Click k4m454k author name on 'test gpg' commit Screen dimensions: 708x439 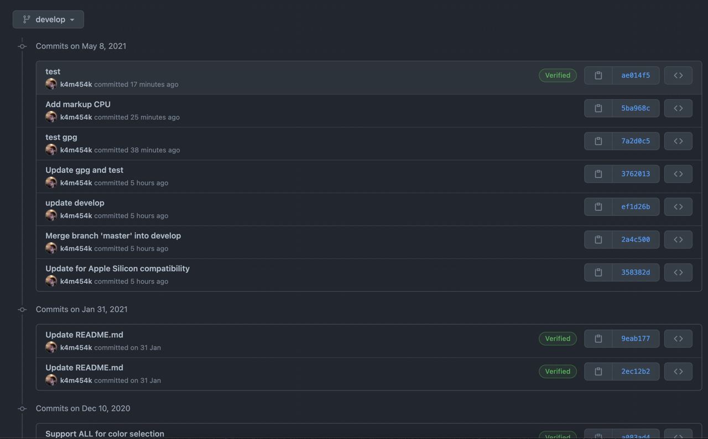[x=76, y=150]
